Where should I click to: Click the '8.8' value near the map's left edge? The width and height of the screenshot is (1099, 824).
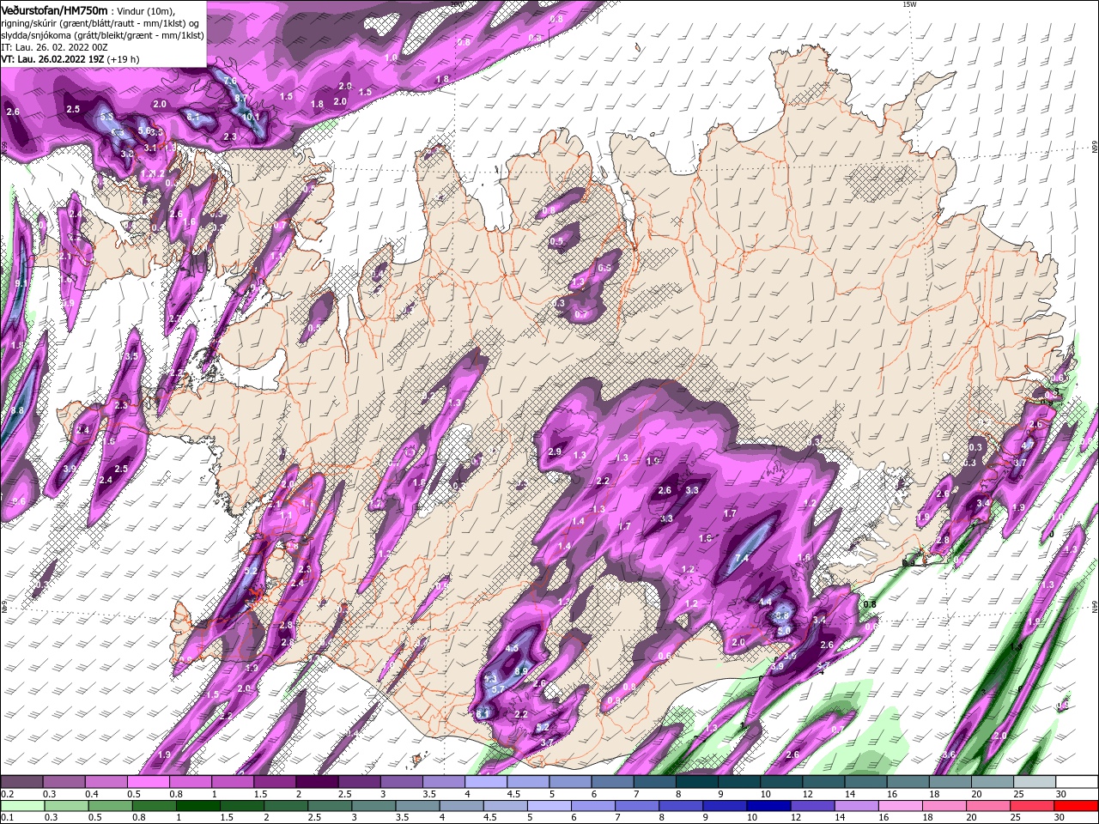click(17, 411)
